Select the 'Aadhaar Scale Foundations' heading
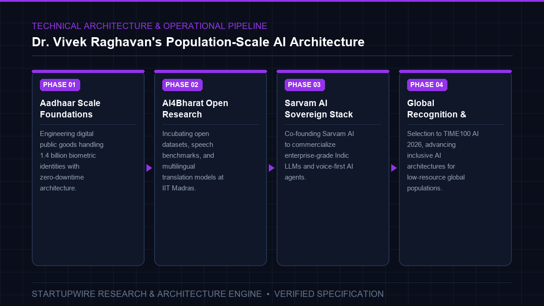Viewport: 544px width, 306px height. (70, 109)
